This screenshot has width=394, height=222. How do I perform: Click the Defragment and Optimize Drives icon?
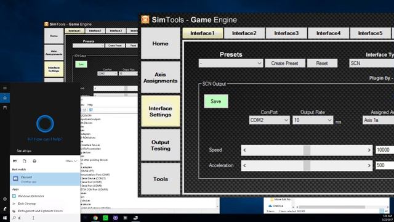14,211
